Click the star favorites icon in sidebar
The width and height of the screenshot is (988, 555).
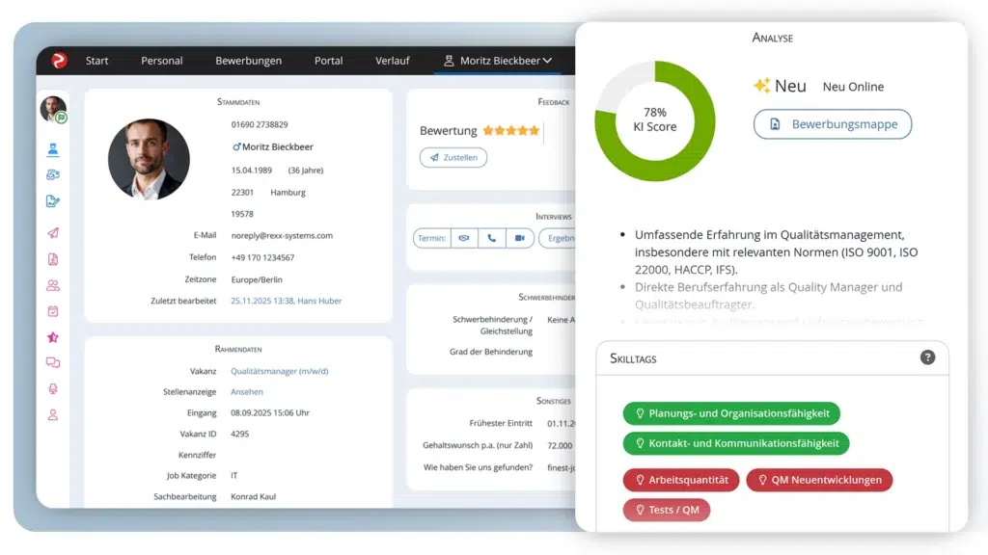(53, 336)
